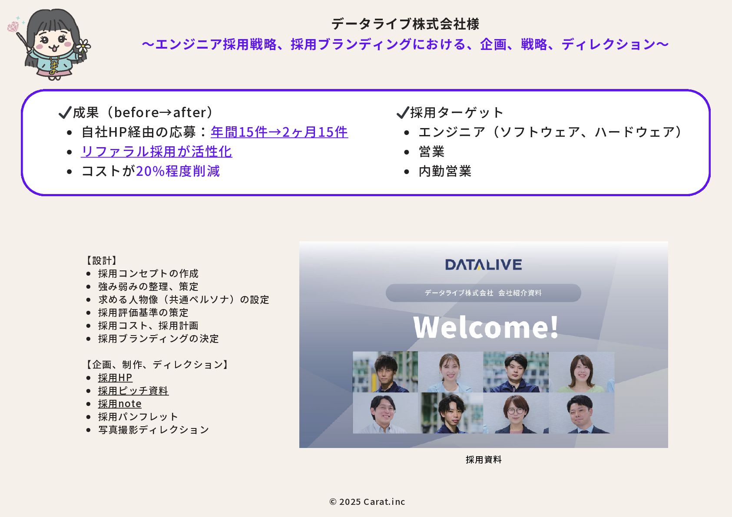Click the checkmark beside 成果 heading

click(x=65, y=112)
